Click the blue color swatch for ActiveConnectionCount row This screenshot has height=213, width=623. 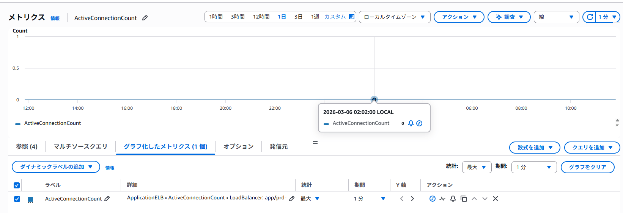click(x=30, y=199)
